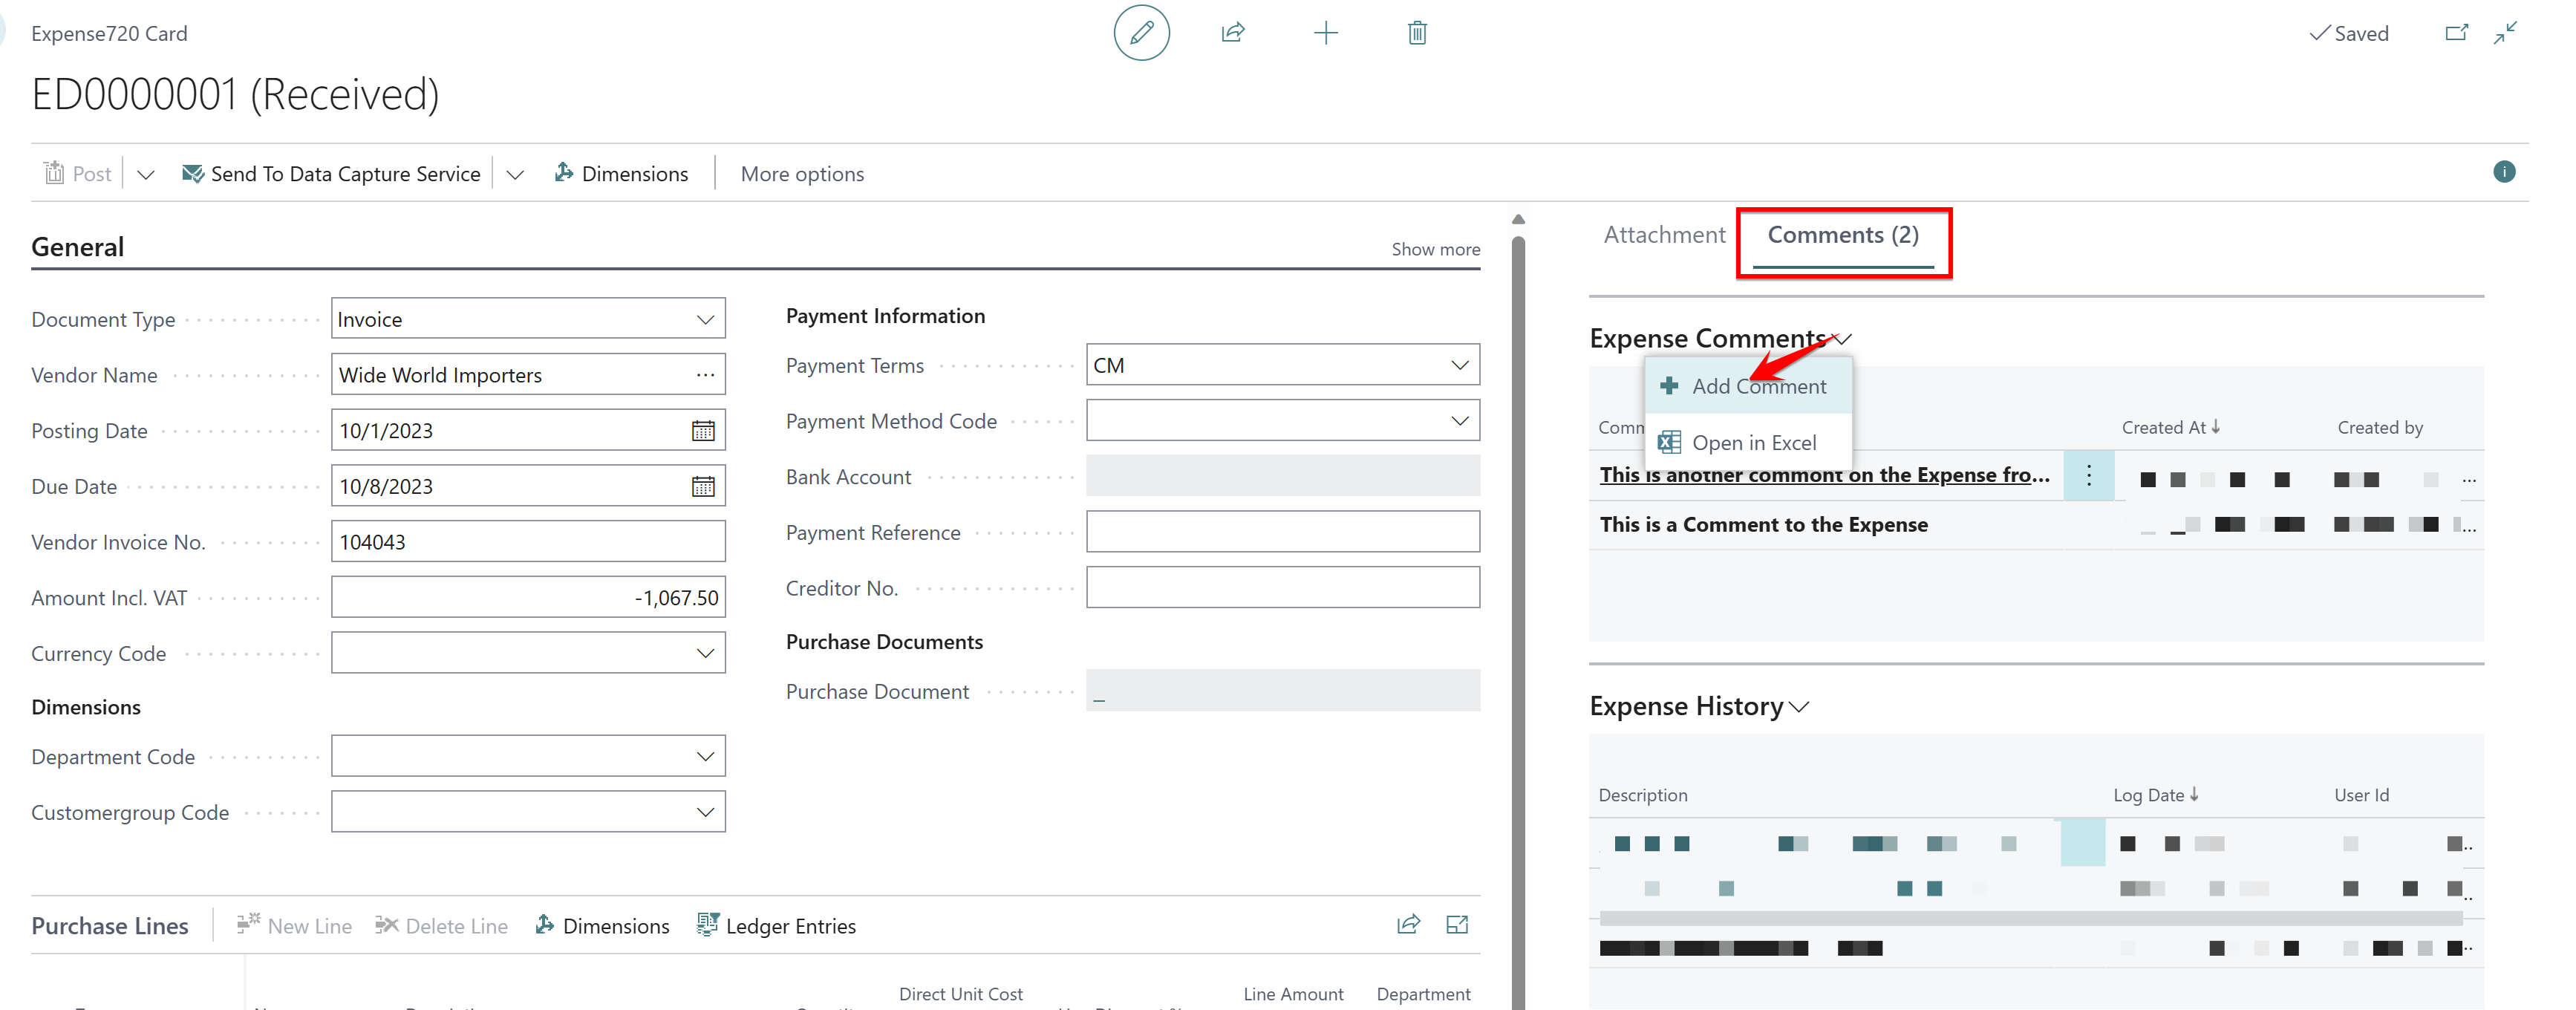This screenshot has height=1010, width=2576.
Task: Select the Comments (2) tab
Action: pos(1843,233)
